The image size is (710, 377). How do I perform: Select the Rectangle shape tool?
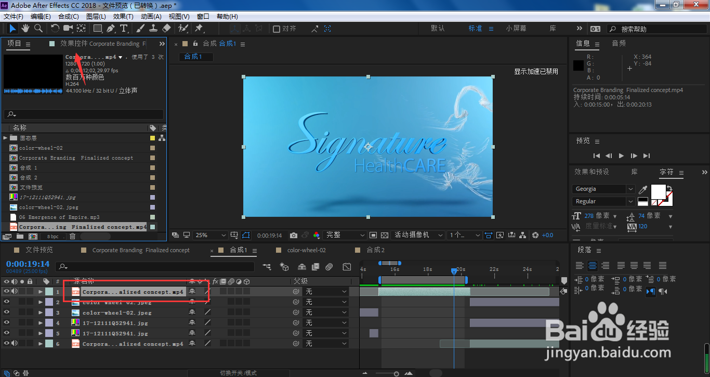pyautogui.click(x=97, y=28)
